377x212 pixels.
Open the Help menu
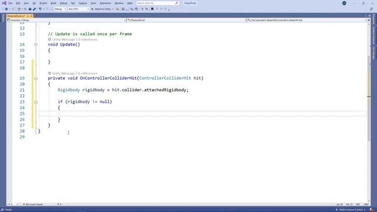[130, 3]
